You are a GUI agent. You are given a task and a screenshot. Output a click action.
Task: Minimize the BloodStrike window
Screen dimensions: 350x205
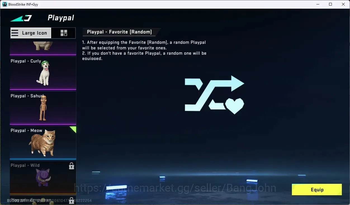click(318, 4)
